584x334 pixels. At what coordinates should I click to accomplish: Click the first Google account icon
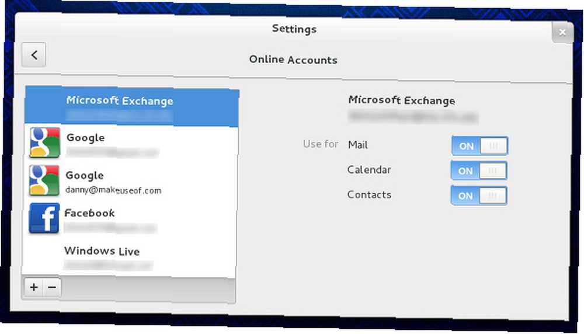coord(45,142)
